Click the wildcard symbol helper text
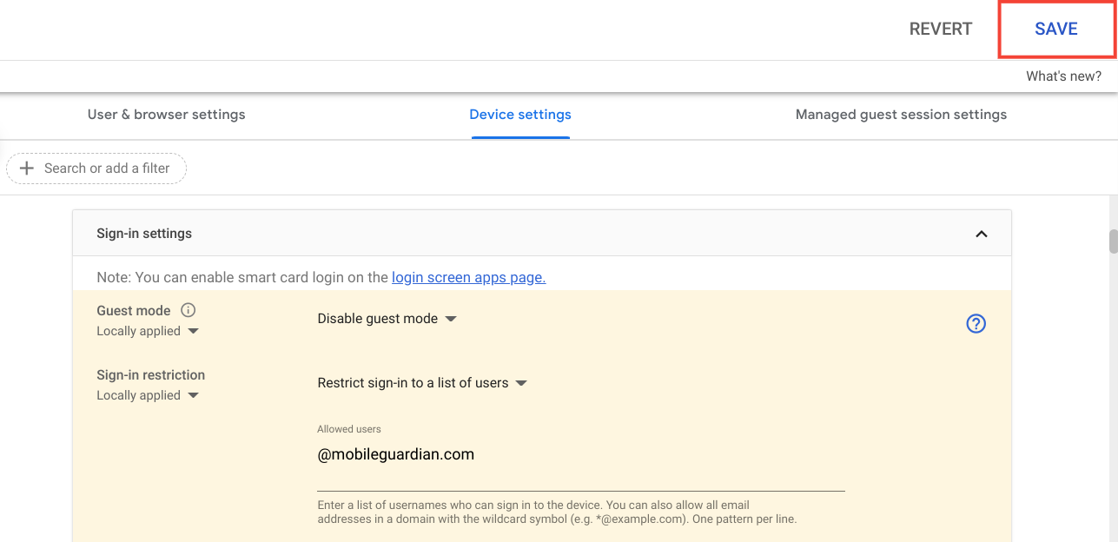This screenshot has width=1118, height=542. click(557, 512)
